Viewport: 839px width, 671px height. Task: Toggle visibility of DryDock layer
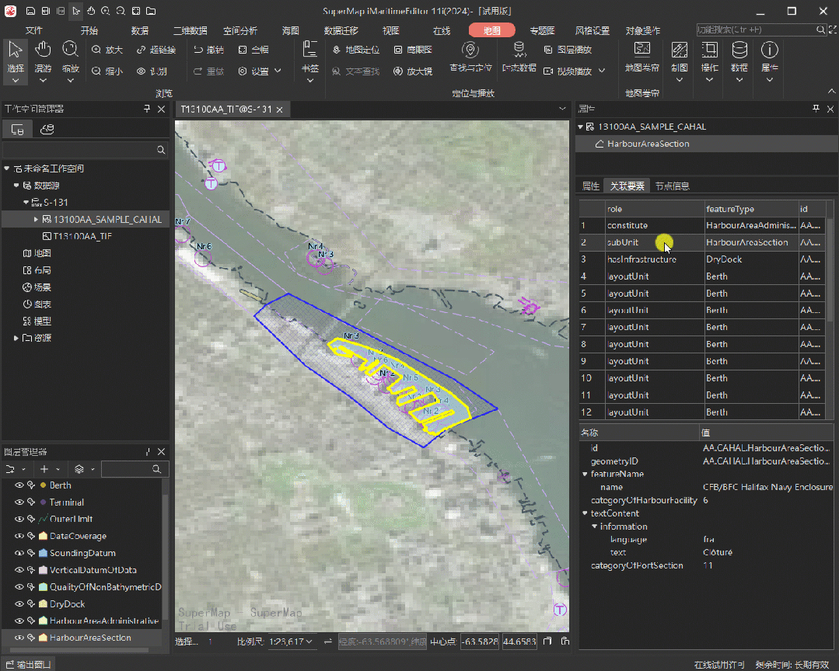click(19, 604)
